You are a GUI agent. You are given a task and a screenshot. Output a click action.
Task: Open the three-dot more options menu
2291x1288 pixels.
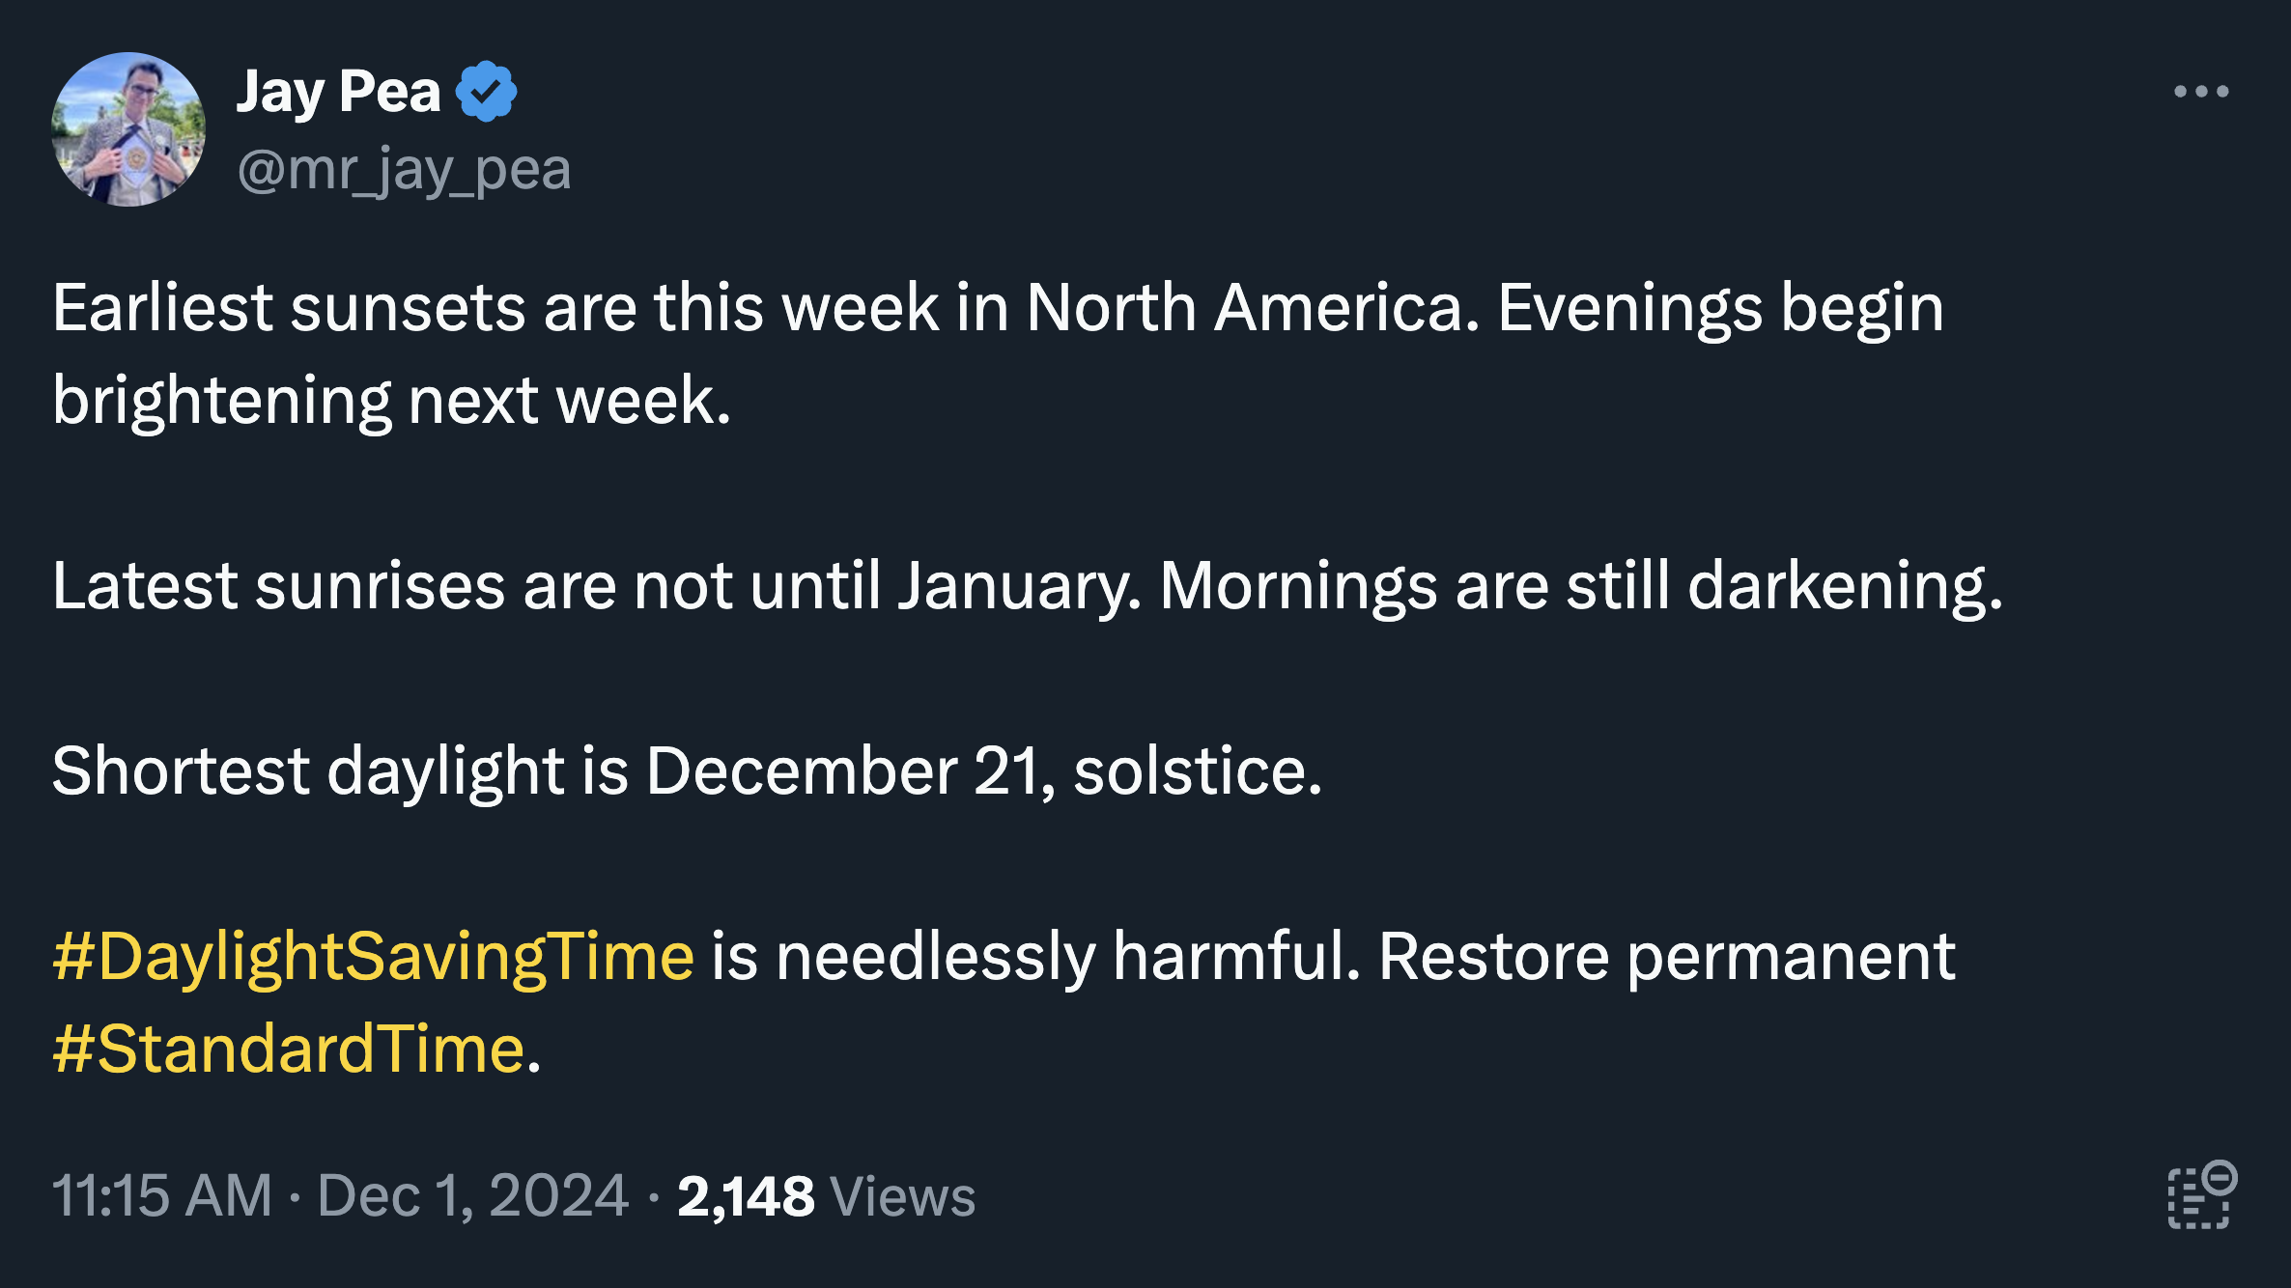pyautogui.click(x=2201, y=92)
